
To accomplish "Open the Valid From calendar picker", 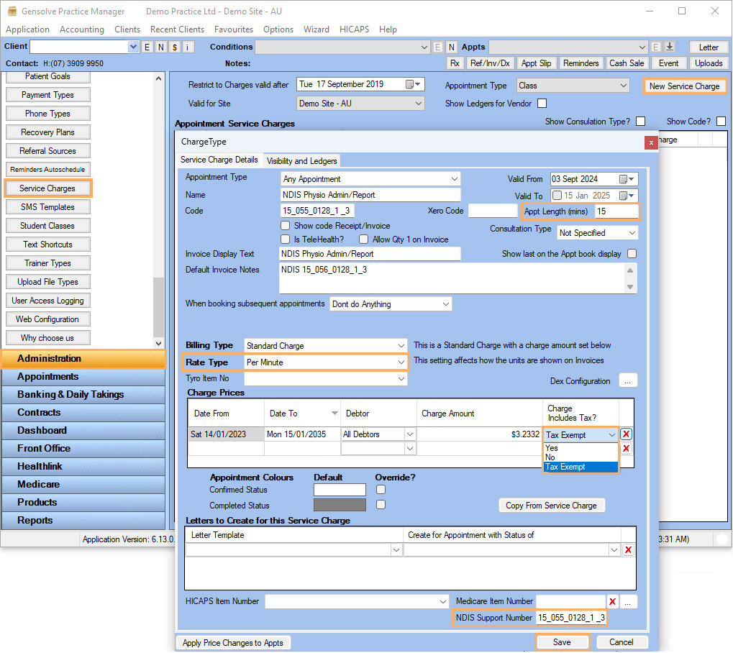I will (x=632, y=179).
